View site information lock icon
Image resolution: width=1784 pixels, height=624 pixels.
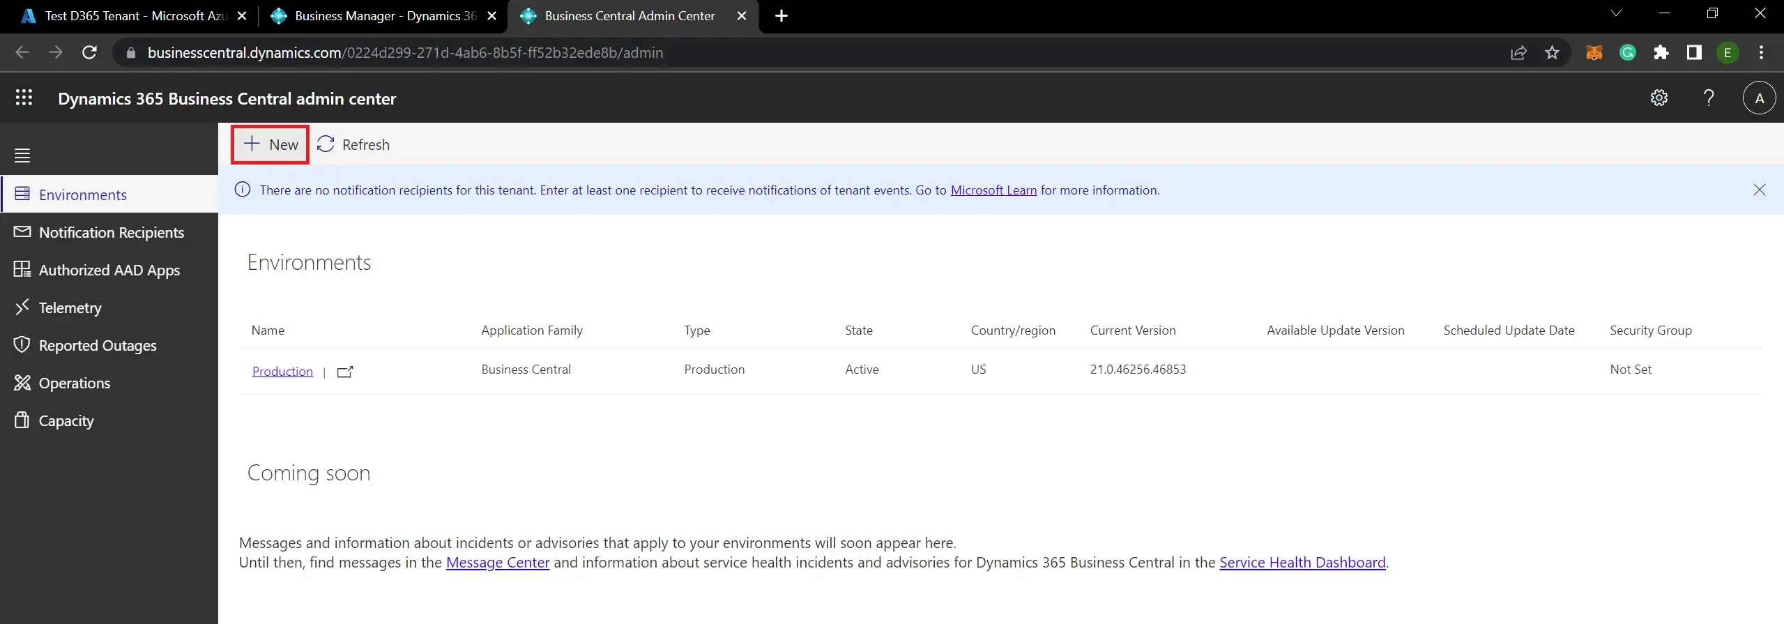point(130,53)
